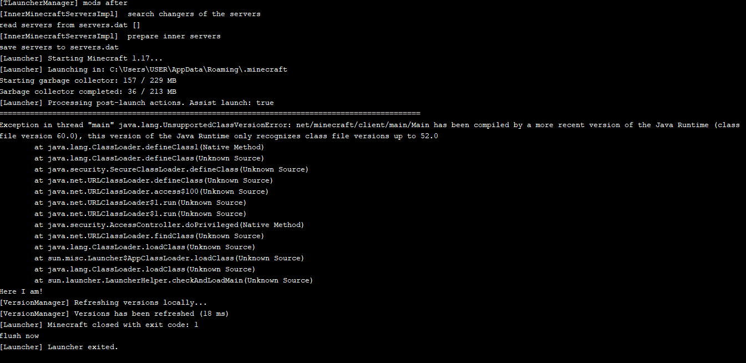The height and width of the screenshot is (363, 746).
Task: Click the UnsupportedClassVersionError exception line
Action: click(370, 125)
